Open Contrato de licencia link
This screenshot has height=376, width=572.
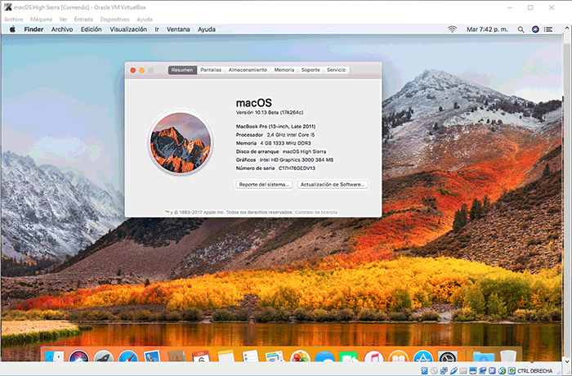[x=316, y=212]
